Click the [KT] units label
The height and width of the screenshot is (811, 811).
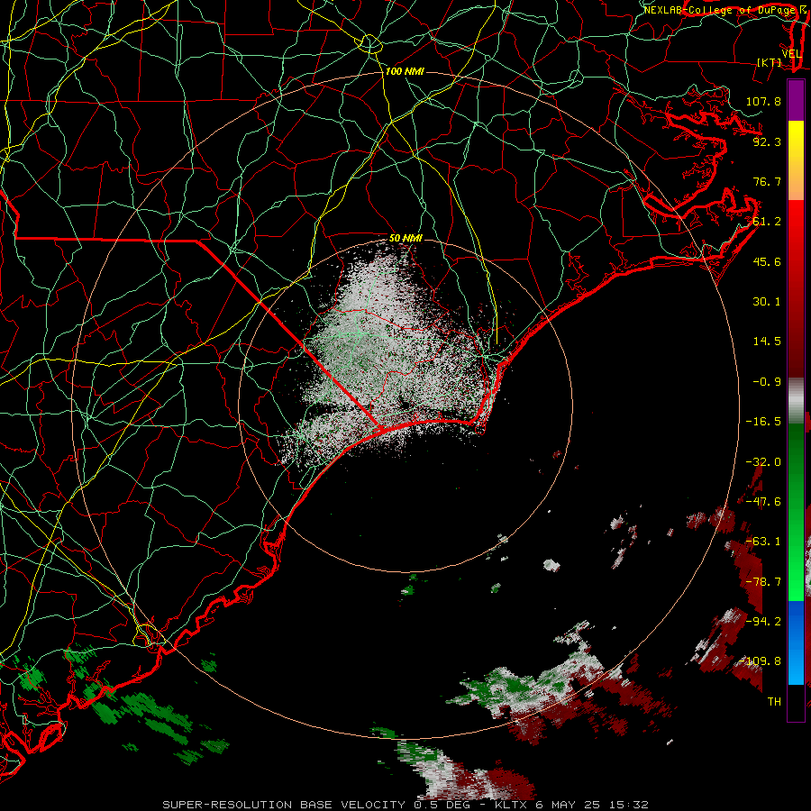(x=770, y=63)
